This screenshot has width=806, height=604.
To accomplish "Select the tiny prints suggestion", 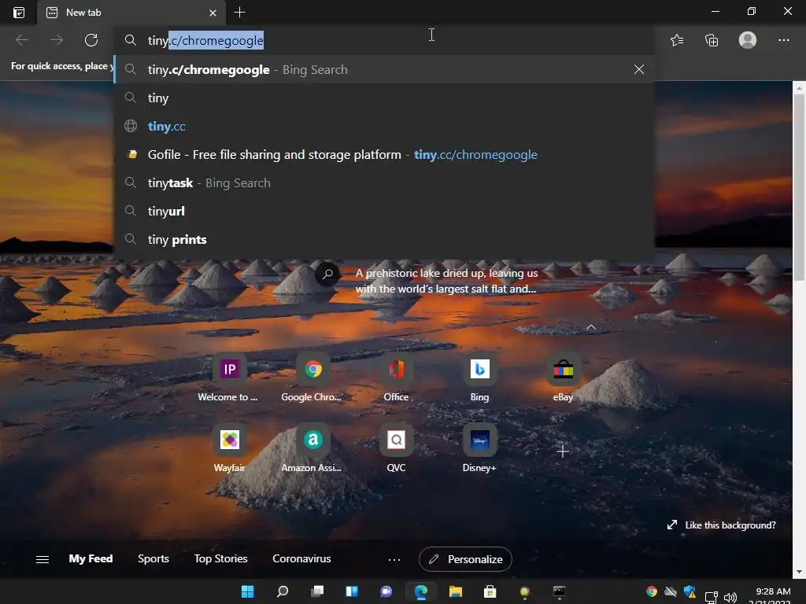I will [384, 239].
